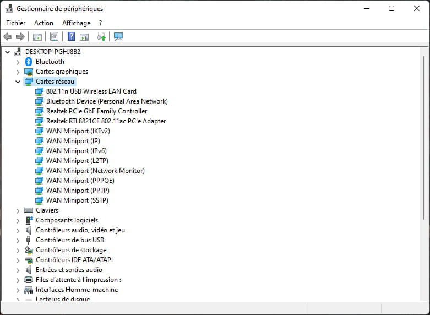The image size is (430, 315).
Task: Select Realtek RTL8821CE 802.11ac PCIe Adapter
Action: [x=106, y=121]
